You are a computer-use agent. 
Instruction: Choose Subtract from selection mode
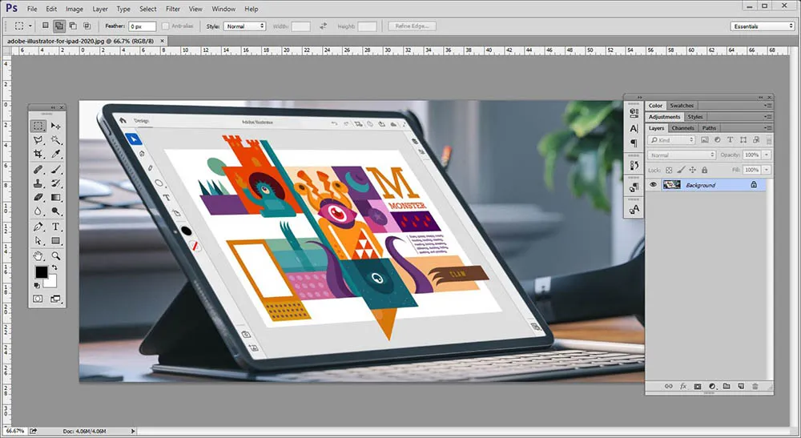(x=73, y=26)
